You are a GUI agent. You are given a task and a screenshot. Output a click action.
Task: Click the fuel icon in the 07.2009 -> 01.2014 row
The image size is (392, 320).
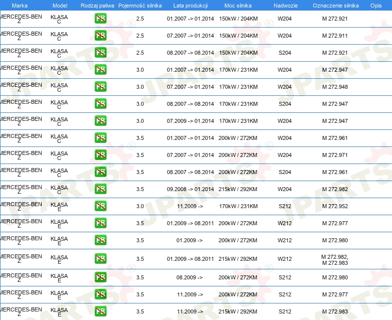[100, 120]
